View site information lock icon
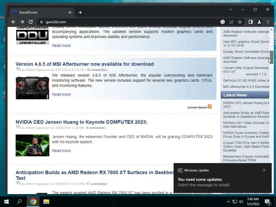This screenshot has width=276, height=207. [42, 22]
